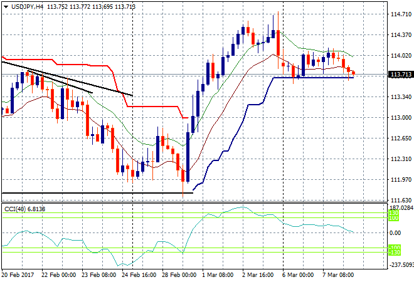Click the chart menu triangle beside USDJPY,H4
The image size is (414, 282).
click(x=6, y=7)
